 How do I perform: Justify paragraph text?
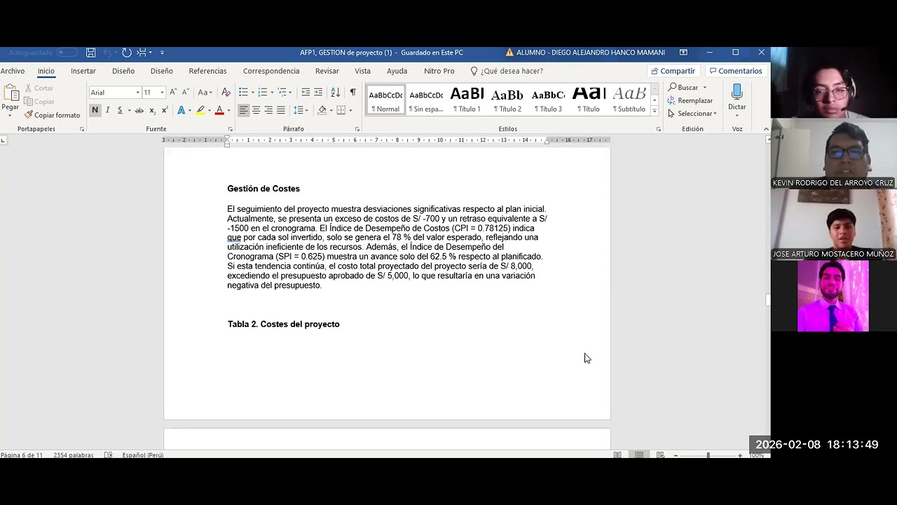coord(281,110)
